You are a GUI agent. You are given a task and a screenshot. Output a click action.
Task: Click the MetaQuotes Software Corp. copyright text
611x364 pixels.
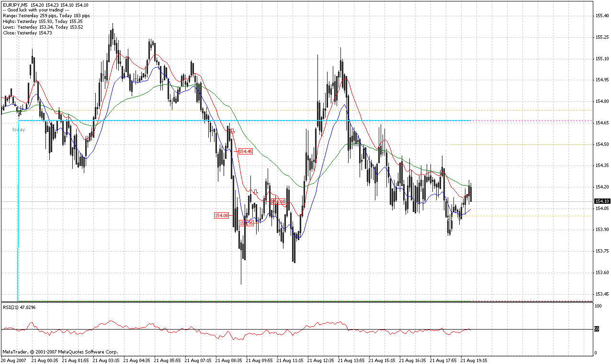(x=60, y=352)
